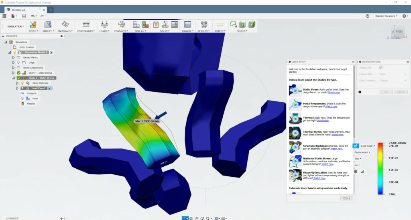Screen dimensions: 411x220
Task: Open the Brandon Naramore account menu
Action: [x=386, y=16]
